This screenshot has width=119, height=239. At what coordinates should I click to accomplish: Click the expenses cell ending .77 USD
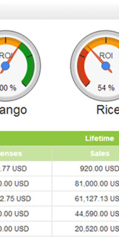pos(26,168)
